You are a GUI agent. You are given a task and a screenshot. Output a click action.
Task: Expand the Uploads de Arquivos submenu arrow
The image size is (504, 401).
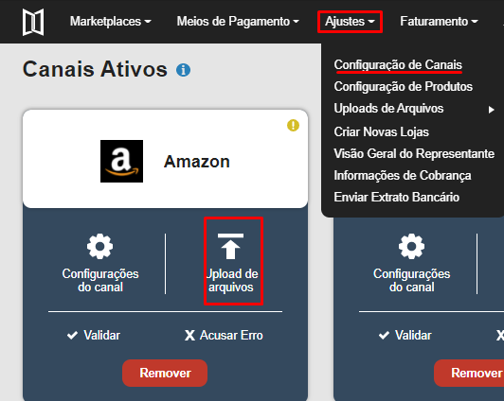[491, 110]
